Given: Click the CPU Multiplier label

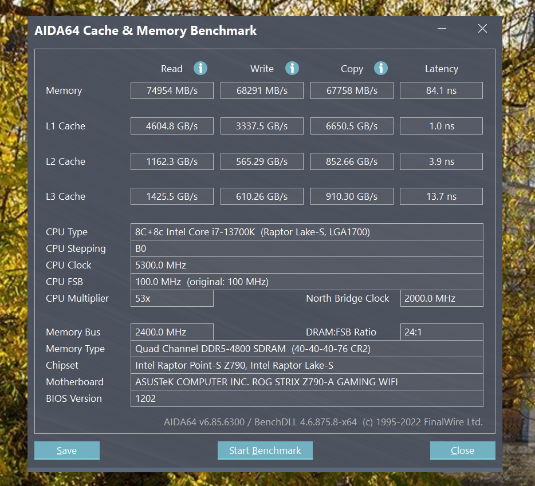Looking at the screenshot, I should pyautogui.click(x=77, y=299).
